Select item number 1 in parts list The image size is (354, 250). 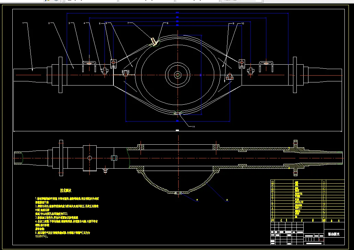pos(272,217)
